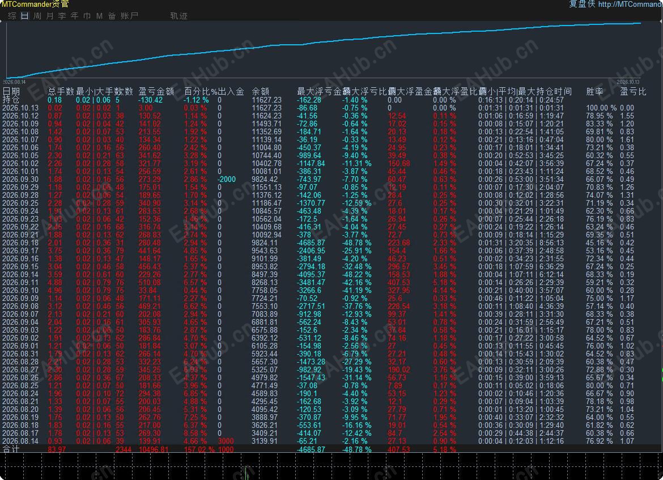The width and height of the screenshot is (663, 480).
Task: Select the 2026.10.13 date row
Action: pos(20,108)
